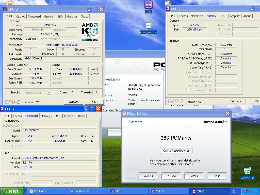Click the taskbar clock showing 10:13
Viewport: 260px width, 195px height.
[253, 191]
